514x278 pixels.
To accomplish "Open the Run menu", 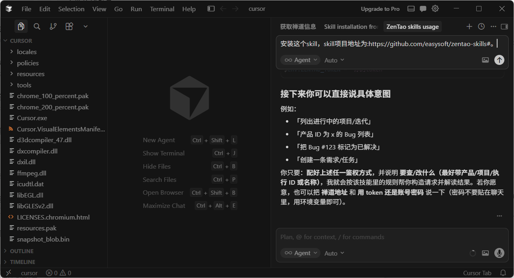I will [x=136, y=9].
